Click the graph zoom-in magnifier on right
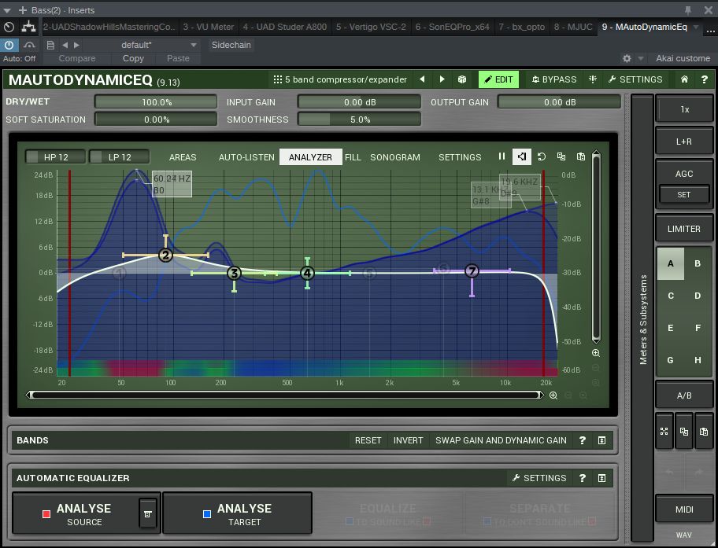 [596, 353]
